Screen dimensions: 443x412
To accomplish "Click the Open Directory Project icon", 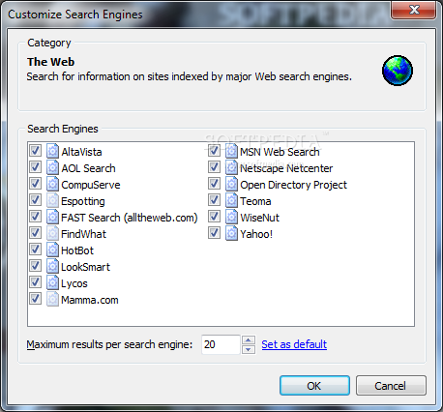I will (231, 184).
